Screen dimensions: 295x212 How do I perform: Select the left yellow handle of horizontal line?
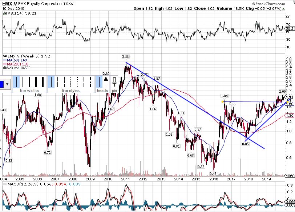pyautogui.click(x=223, y=102)
